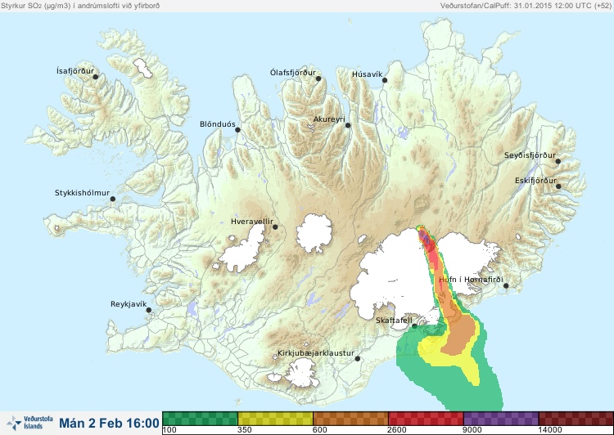Click the Ólafsfjörður marker dot
614x435 pixels.
[318, 78]
